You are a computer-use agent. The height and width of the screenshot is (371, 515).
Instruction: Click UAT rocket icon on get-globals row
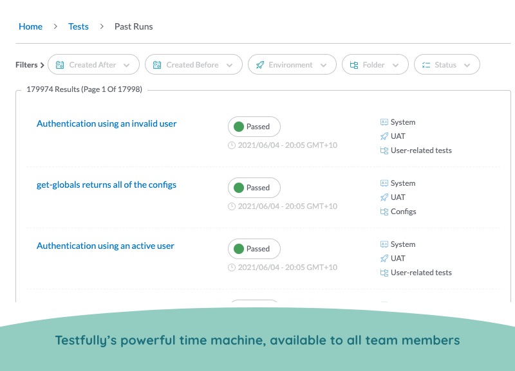click(384, 197)
